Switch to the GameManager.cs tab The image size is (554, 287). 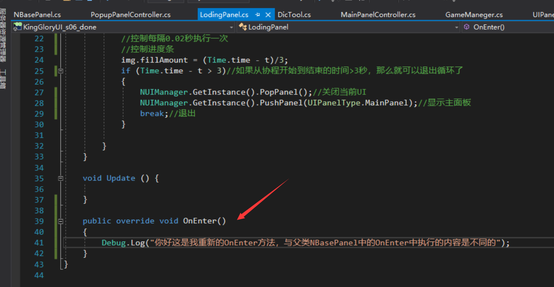click(474, 14)
